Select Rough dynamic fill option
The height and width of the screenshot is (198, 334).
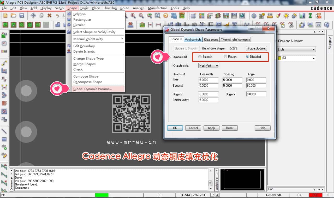click(x=225, y=57)
